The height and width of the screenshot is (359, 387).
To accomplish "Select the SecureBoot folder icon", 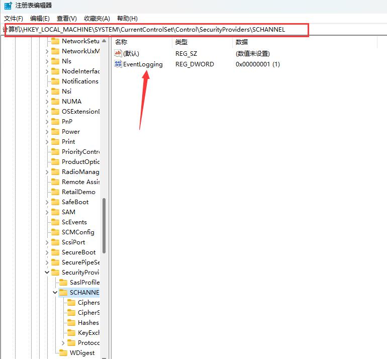I will (55, 252).
